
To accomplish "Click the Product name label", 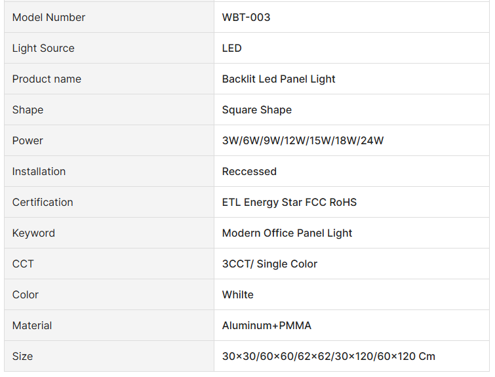I will pyautogui.click(x=47, y=79).
